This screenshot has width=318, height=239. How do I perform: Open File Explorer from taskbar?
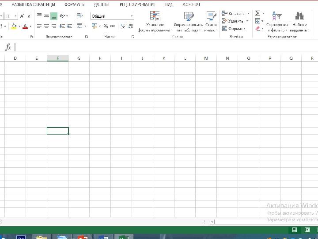(x=42, y=237)
